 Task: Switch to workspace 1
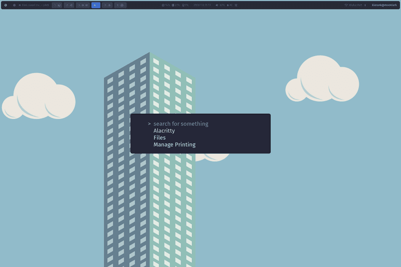point(57,5)
